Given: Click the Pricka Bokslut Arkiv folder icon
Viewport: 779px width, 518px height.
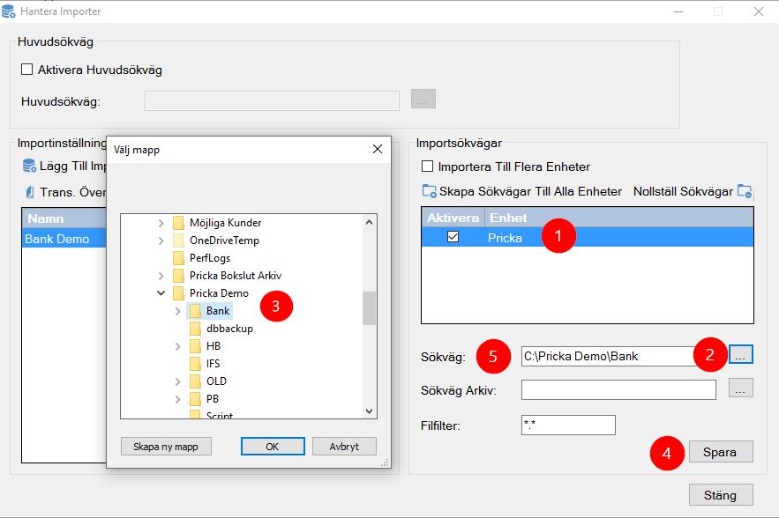Looking at the screenshot, I should 178,276.
